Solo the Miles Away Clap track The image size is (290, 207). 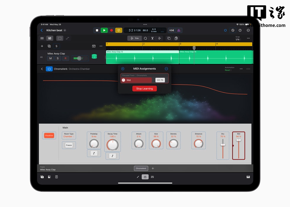click(58, 59)
